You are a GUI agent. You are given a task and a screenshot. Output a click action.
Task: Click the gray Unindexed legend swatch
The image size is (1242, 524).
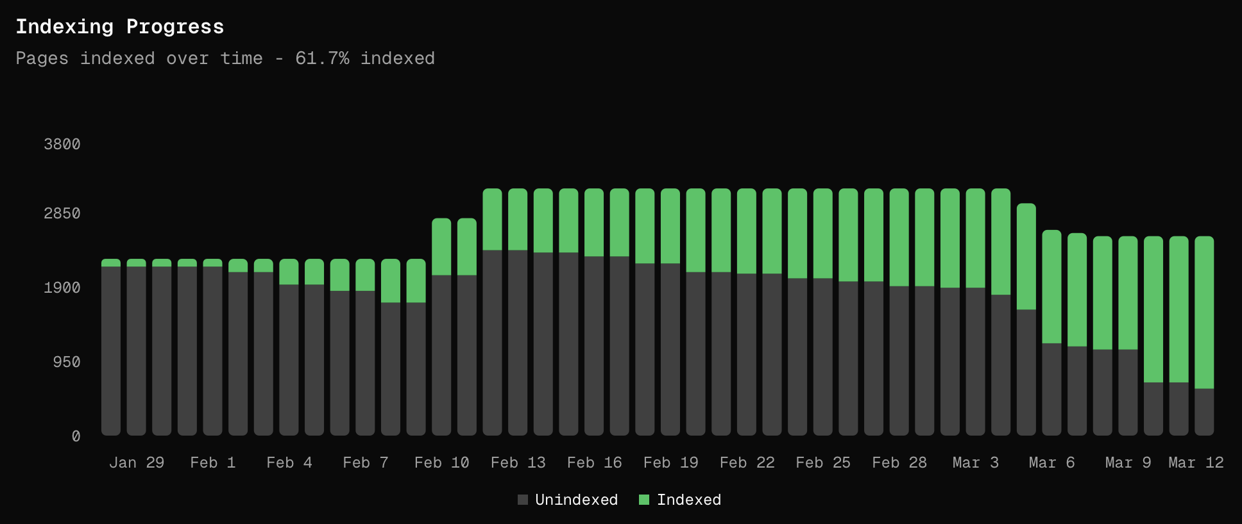click(x=523, y=500)
